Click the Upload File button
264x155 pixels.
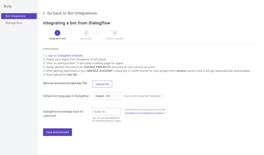tap(102, 84)
